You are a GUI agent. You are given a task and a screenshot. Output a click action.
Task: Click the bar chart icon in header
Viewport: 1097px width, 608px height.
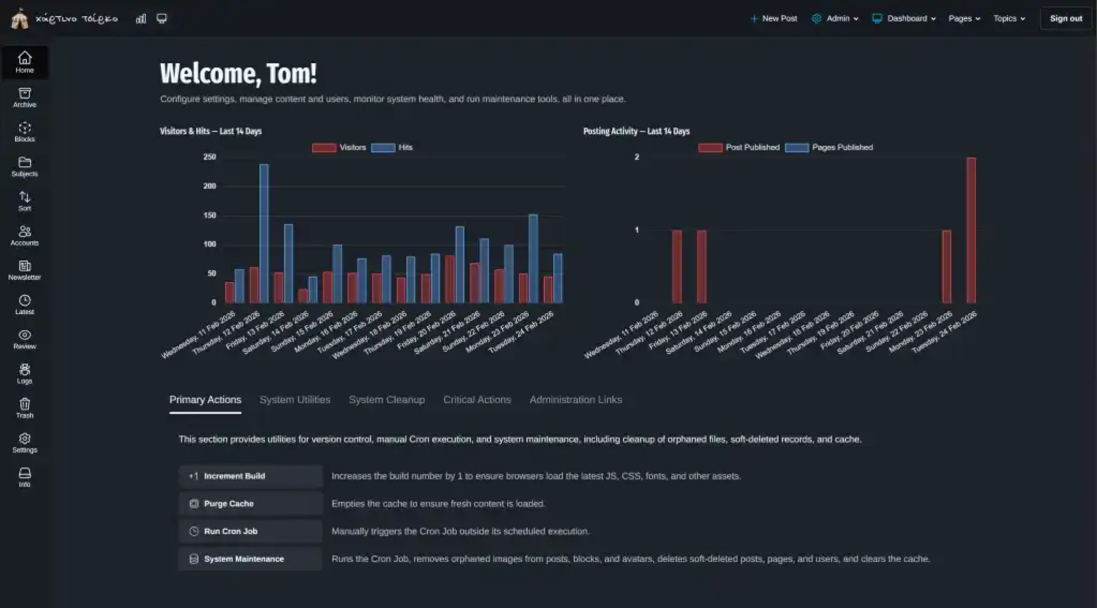[x=141, y=19]
